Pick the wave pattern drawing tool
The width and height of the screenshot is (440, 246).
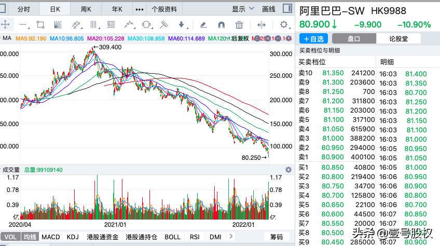tap(129, 25)
